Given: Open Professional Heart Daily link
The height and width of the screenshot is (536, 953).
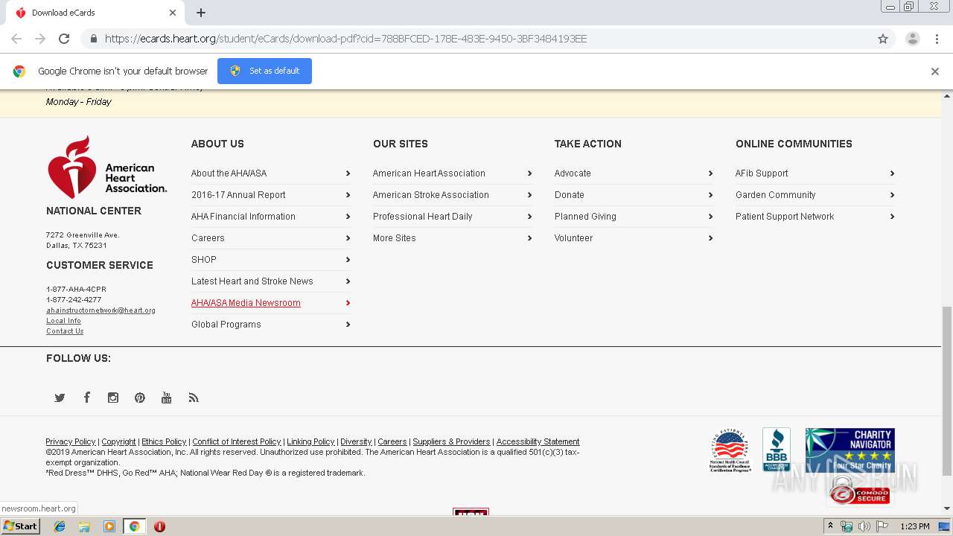Looking at the screenshot, I should (423, 217).
